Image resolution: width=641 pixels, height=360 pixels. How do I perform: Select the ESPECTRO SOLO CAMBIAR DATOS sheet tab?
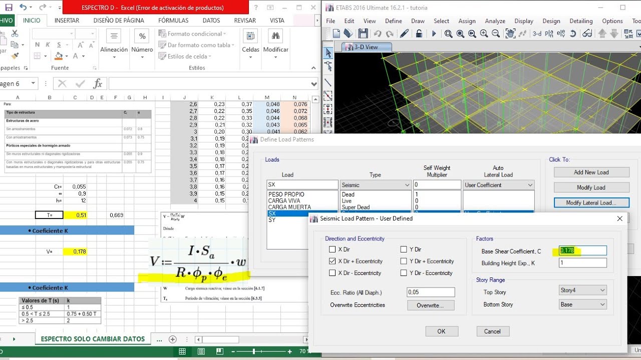pyautogui.click(x=93, y=338)
